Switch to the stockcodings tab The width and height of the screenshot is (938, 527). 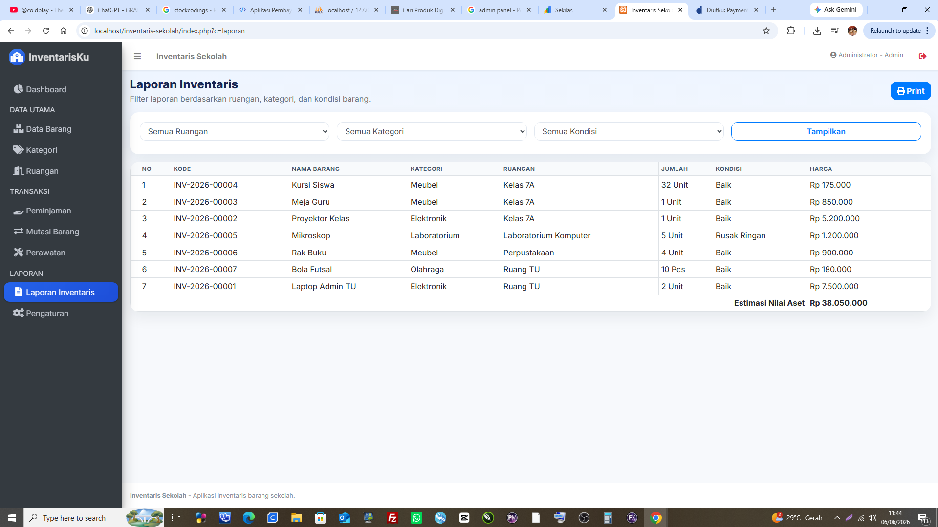[195, 10]
